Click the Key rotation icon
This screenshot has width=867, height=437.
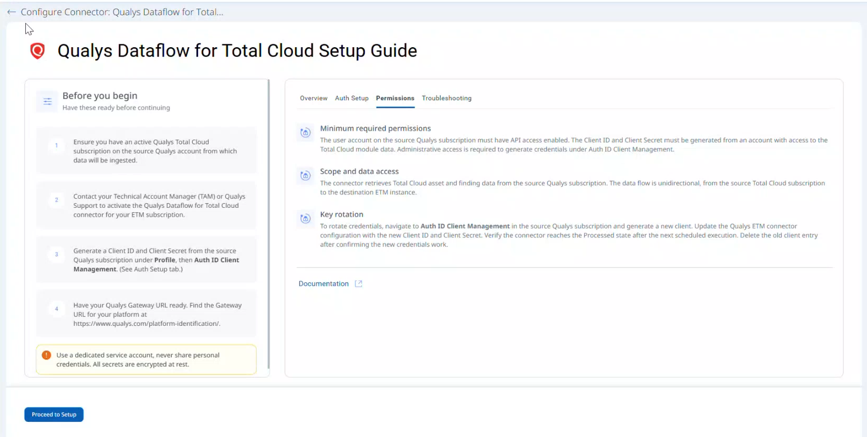305,219
